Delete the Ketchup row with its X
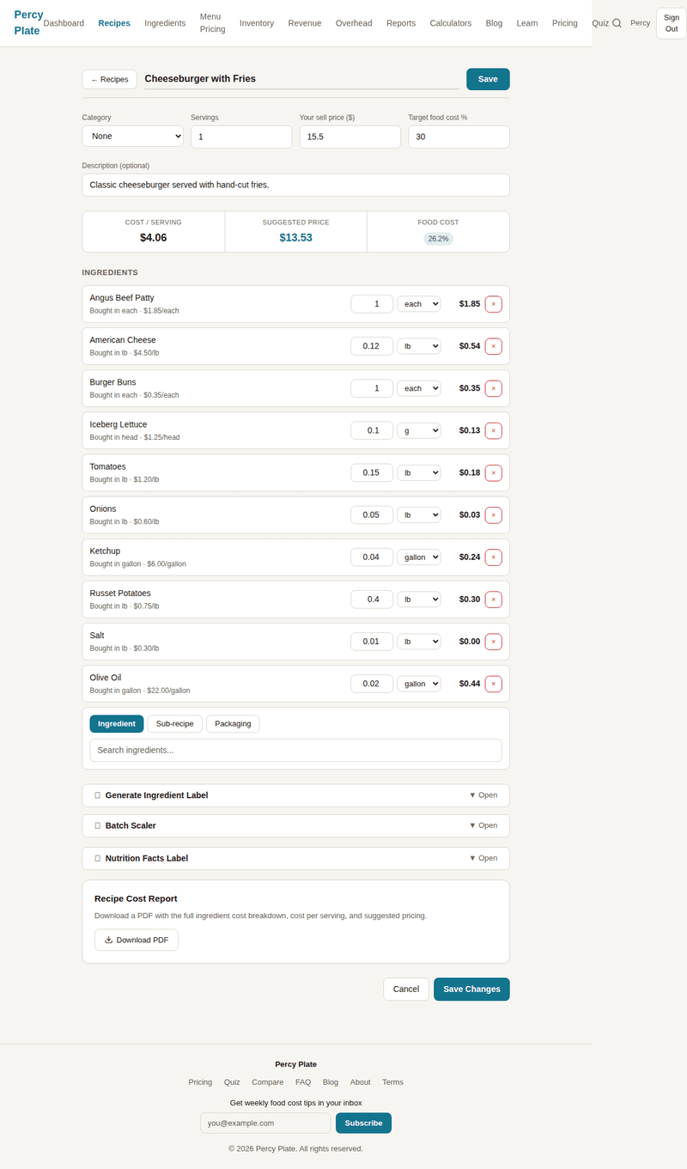The height and width of the screenshot is (1169, 687). (x=493, y=557)
